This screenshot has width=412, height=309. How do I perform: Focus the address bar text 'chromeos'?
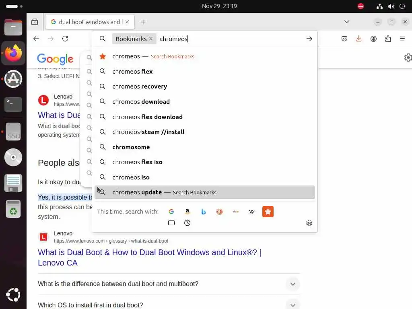click(x=173, y=39)
